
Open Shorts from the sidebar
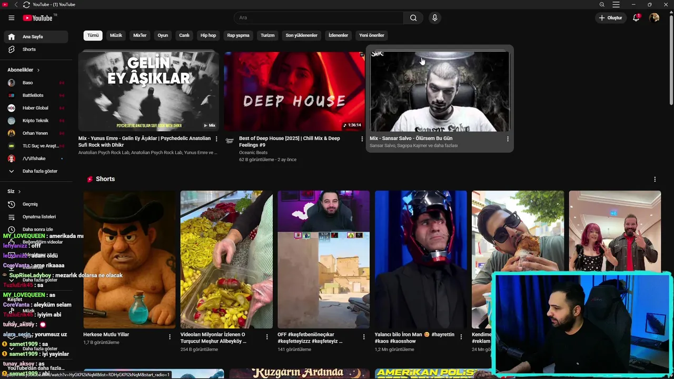36,49
